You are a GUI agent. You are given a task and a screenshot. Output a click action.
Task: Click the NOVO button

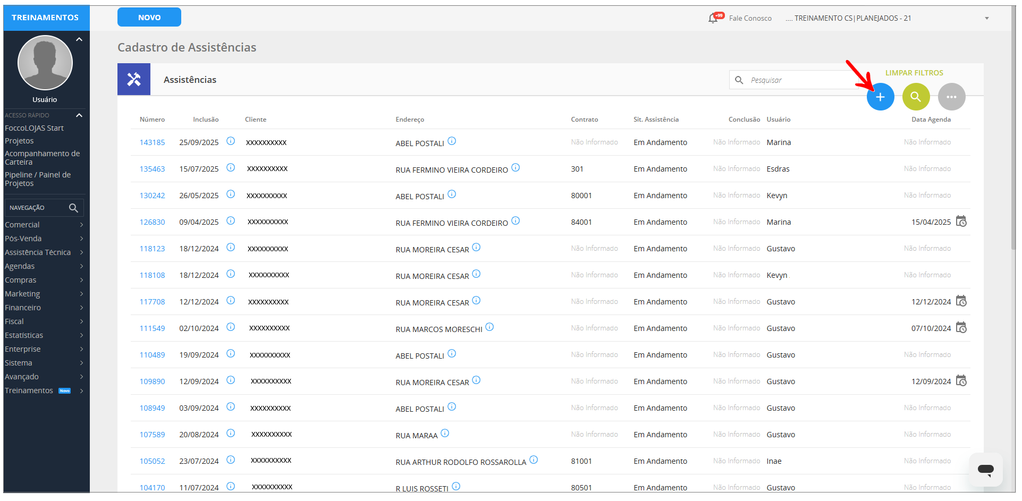(149, 18)
